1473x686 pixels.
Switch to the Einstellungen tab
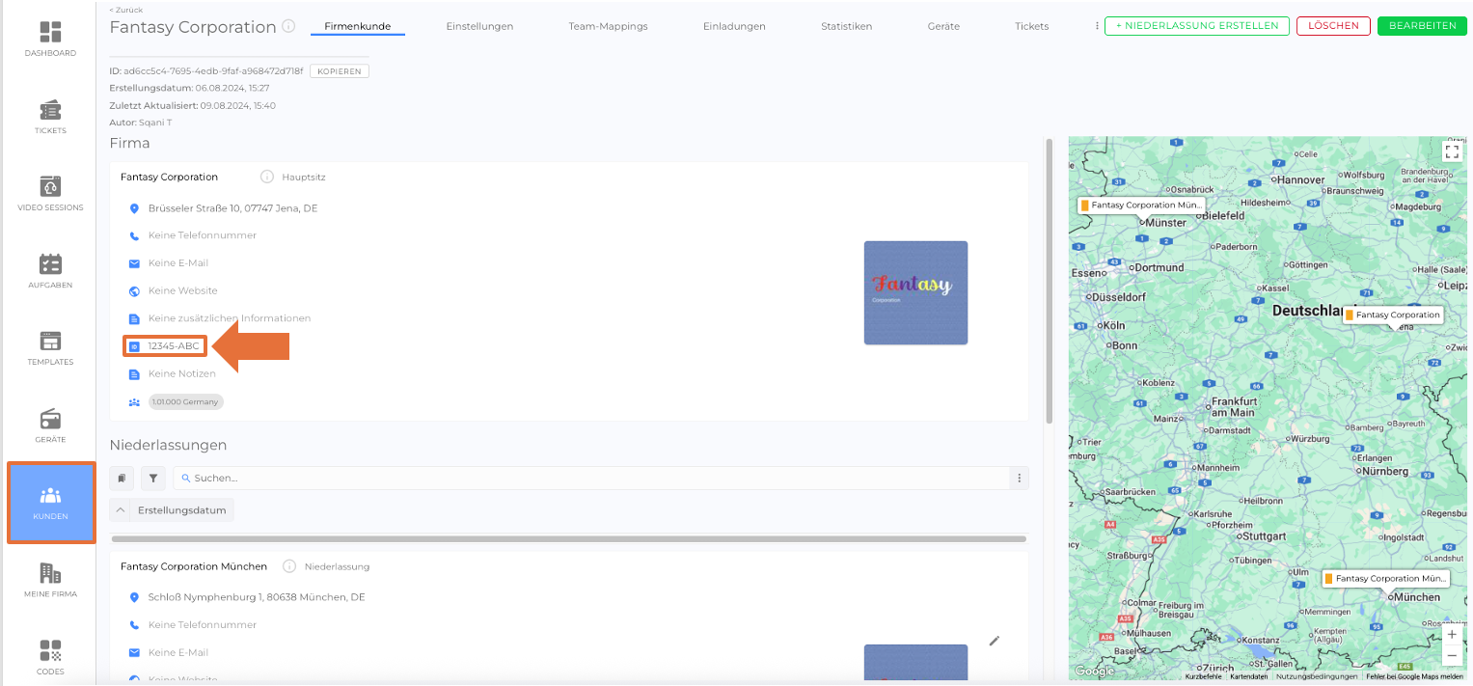pyautogui.click(x=479, y=26)
